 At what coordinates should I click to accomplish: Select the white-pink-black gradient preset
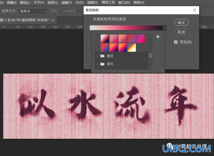click(105, 38)
